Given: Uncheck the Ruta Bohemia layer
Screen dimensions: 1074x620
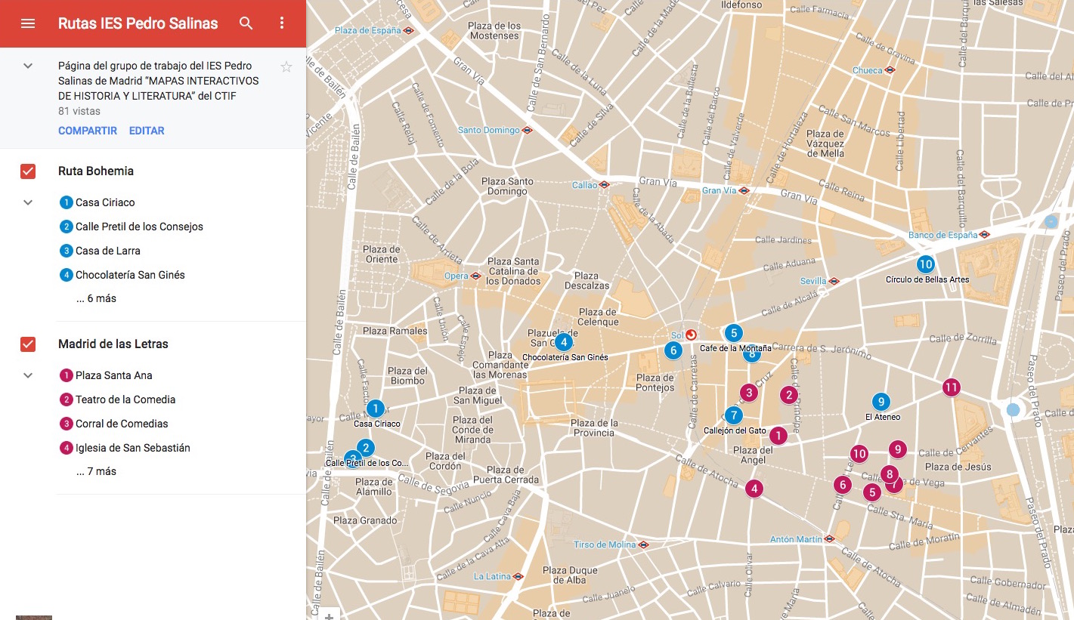Looking at the screenshot, I should click(28, 171).
